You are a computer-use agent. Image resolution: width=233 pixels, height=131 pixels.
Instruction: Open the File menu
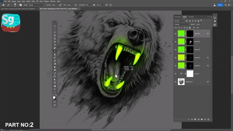[5, 1]
